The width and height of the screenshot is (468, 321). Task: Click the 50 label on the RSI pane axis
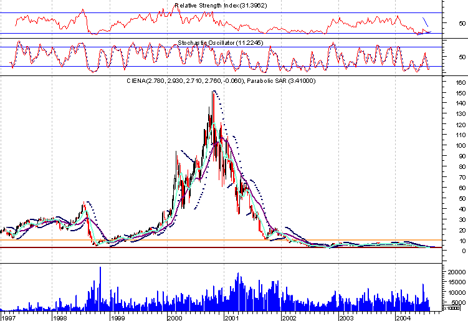click(x=462, y=23)
